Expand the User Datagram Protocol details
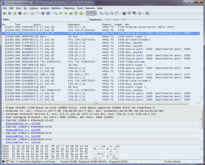The image size is (205, 165). point(3,117)
